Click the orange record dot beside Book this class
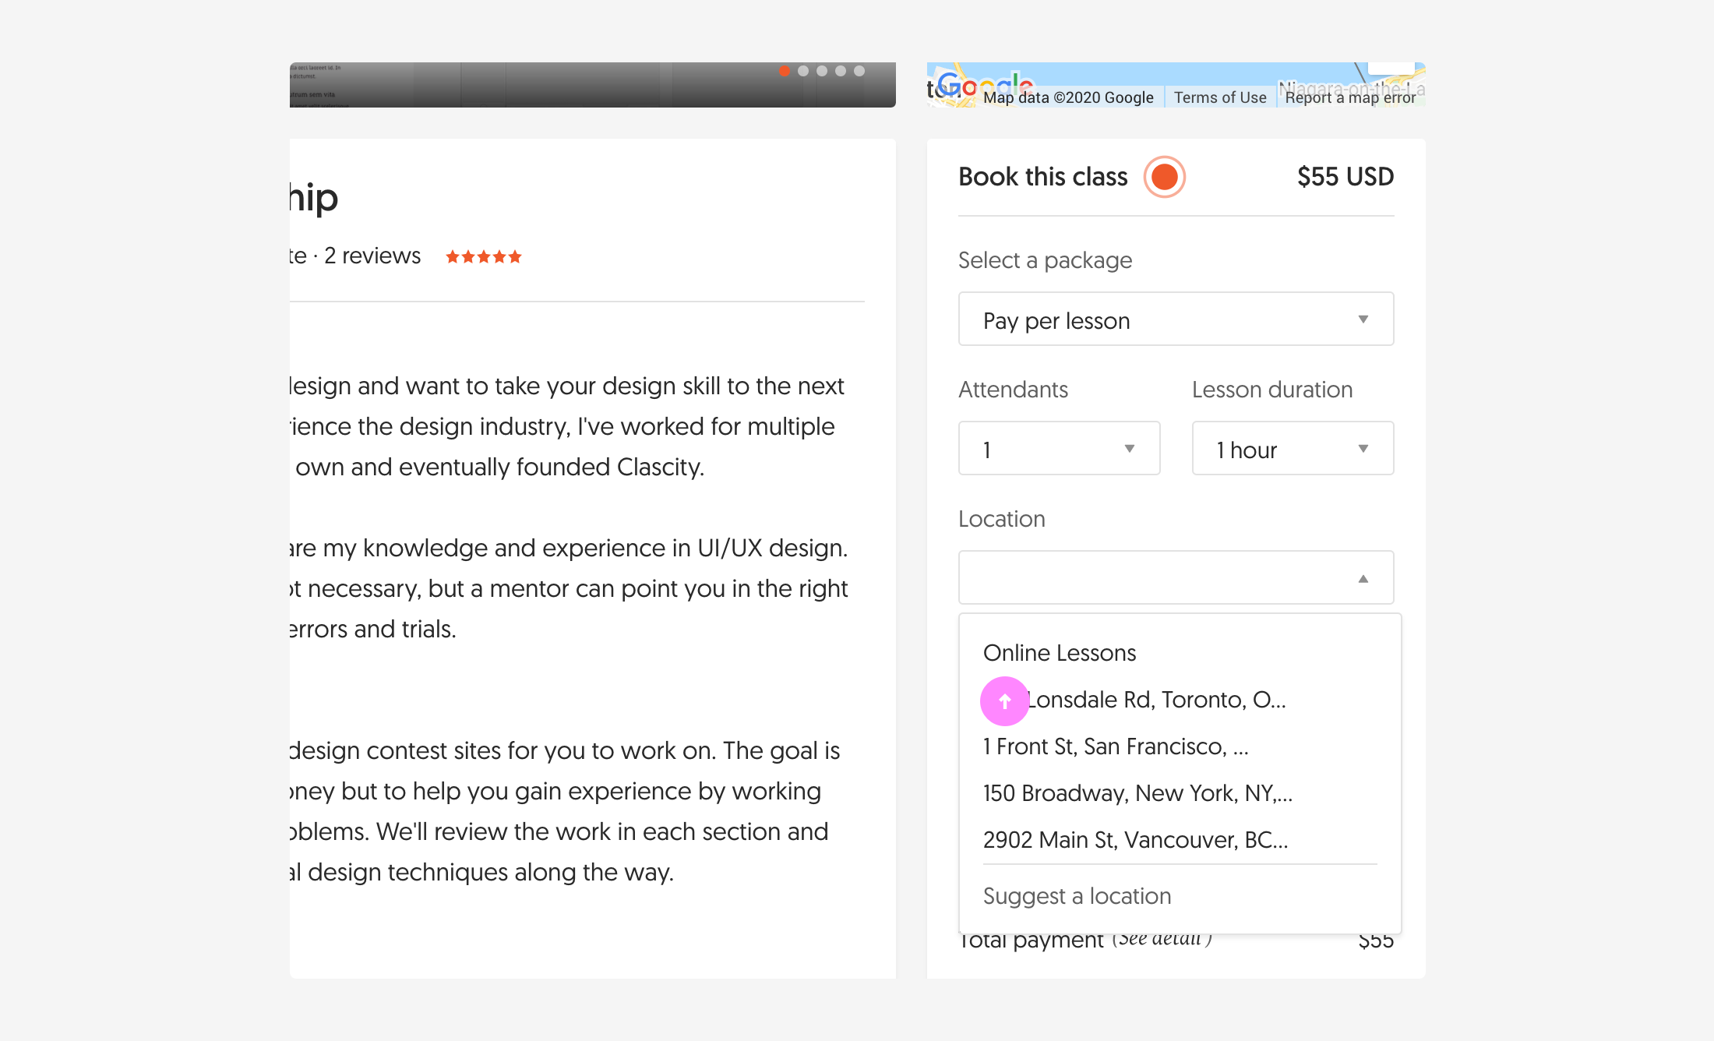This screenshot has width=1714, height=1041. tap(1164, 177)
